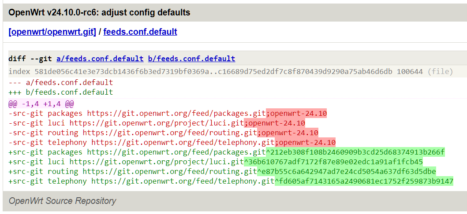Open the openwrt/openwrt.git repository link
The width and height of the screenshot is (467, 214).
point(52,32)
